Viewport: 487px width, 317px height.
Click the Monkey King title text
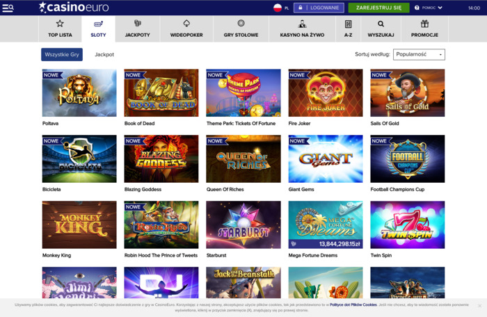[56, 255]
